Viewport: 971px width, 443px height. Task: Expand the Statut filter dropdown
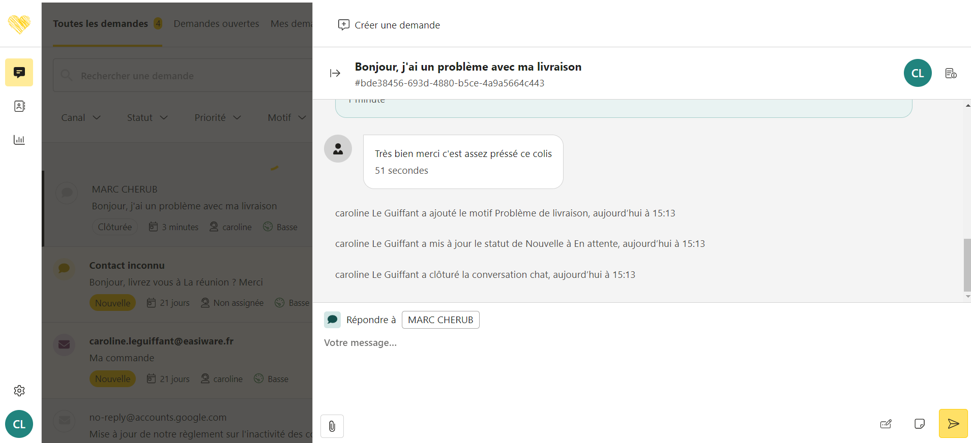[x=147, y=117]
